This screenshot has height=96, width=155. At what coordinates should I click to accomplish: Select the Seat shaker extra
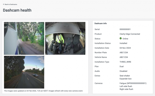(125, 76)
